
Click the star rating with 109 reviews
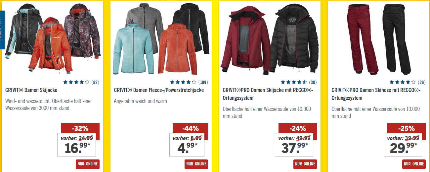tap(189, 82)
